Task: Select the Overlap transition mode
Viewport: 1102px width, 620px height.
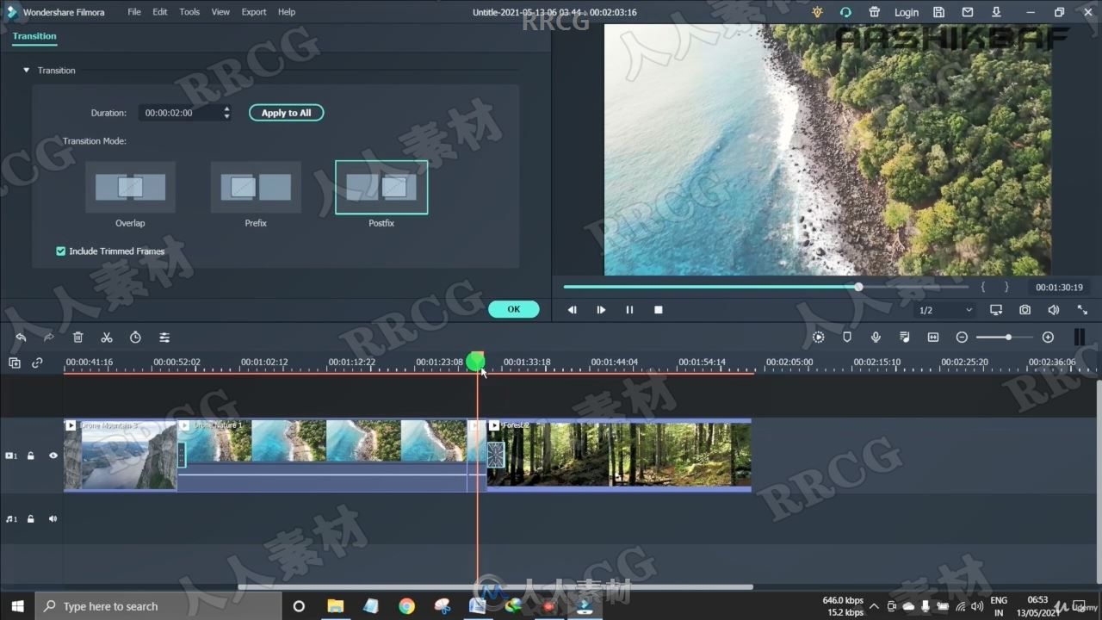Action: point(130,187)
